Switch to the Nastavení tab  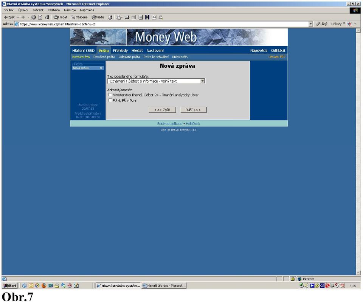click(155, 51)
